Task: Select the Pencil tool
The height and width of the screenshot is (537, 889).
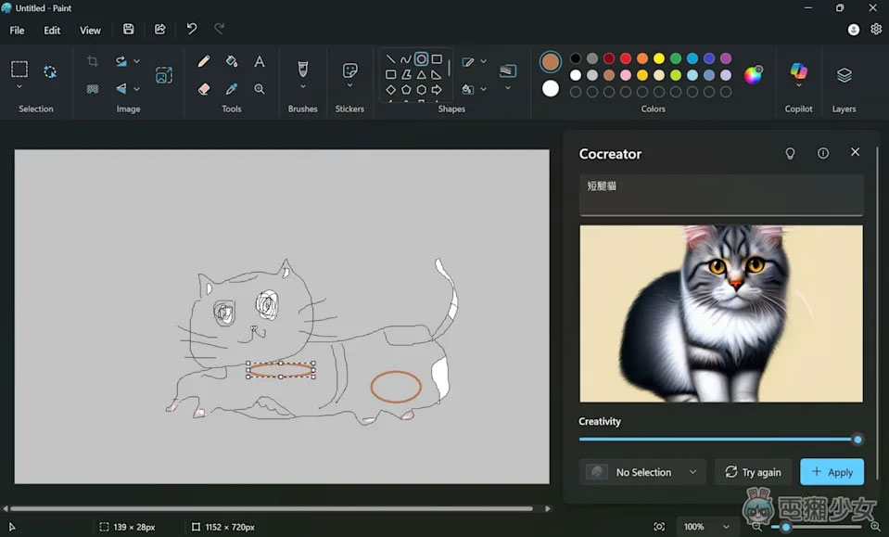Action: point(204,61)
